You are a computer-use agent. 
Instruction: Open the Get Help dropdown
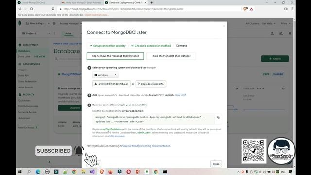point(269,24)
